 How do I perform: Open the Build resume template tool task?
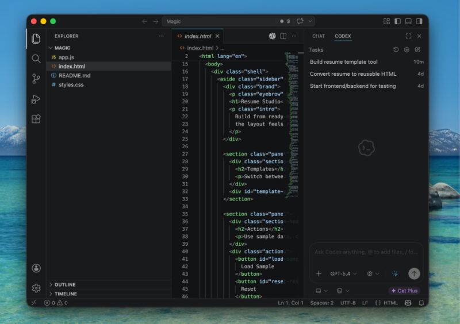click(x=344, y=62)
